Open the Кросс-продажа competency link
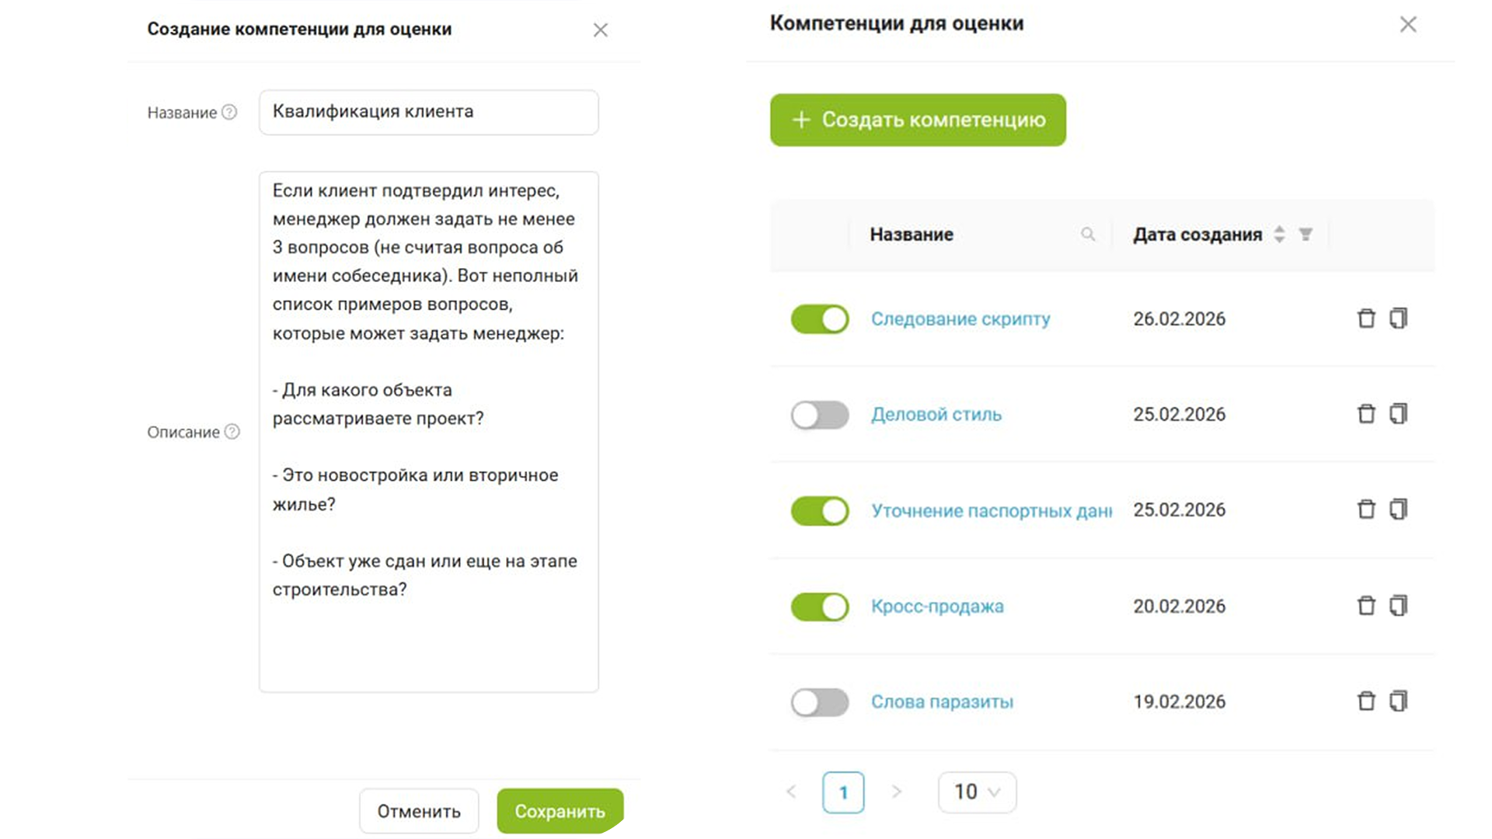The height and width of the screenshot is (839, 1492). [937, 606]
